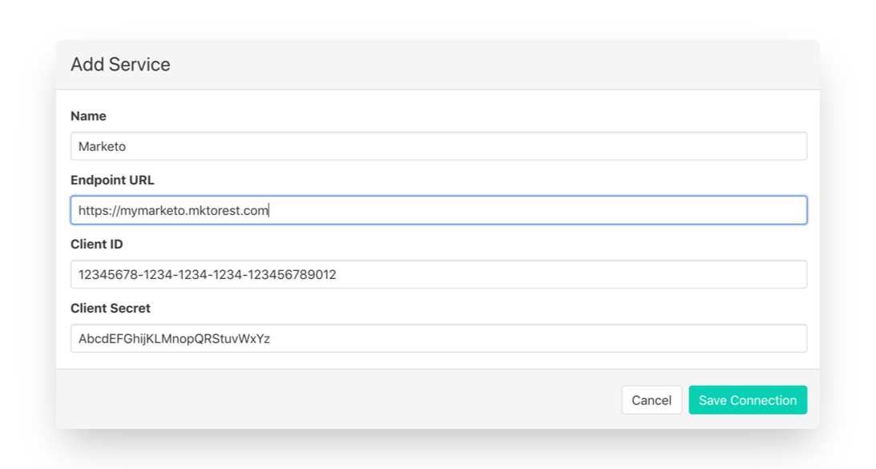Click into the Client ID field
The width and height of the screenshot is (876, 469).
tap(438, 275)
